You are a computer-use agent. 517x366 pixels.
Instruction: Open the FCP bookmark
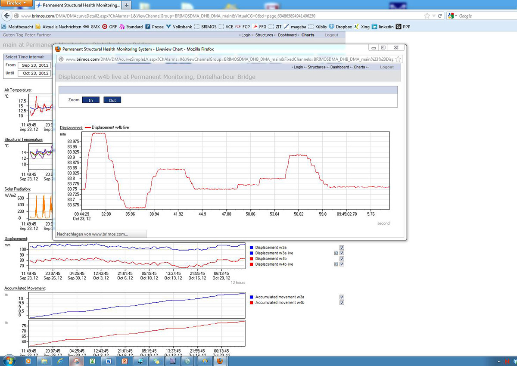tap(243, 27)
